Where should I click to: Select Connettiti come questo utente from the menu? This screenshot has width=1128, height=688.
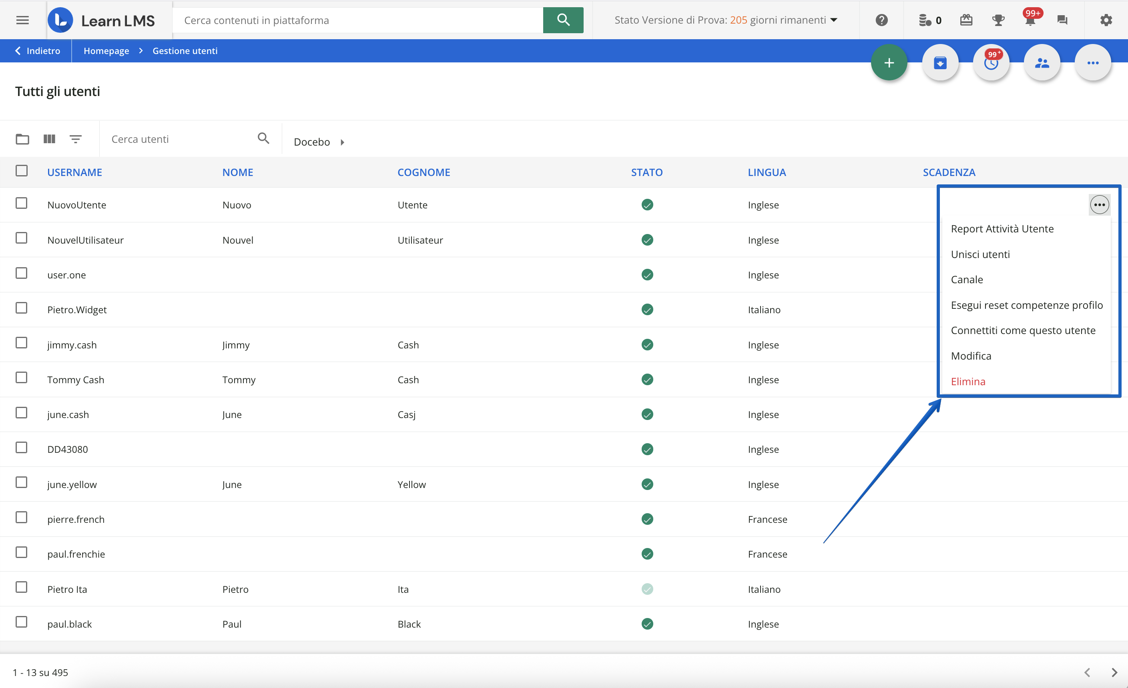pos(1024,330)
